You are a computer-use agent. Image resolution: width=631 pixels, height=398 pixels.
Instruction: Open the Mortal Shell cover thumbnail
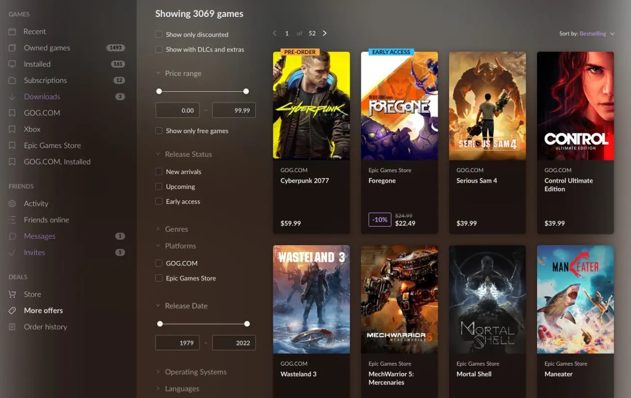487,299
